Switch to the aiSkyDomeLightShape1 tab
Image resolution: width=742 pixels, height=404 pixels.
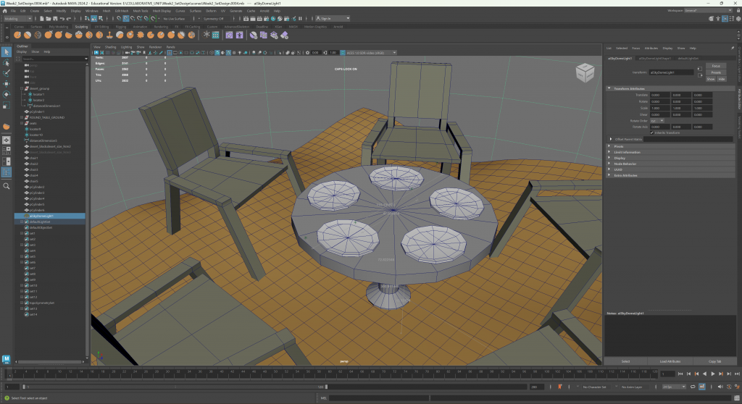(x=654, y=58)
